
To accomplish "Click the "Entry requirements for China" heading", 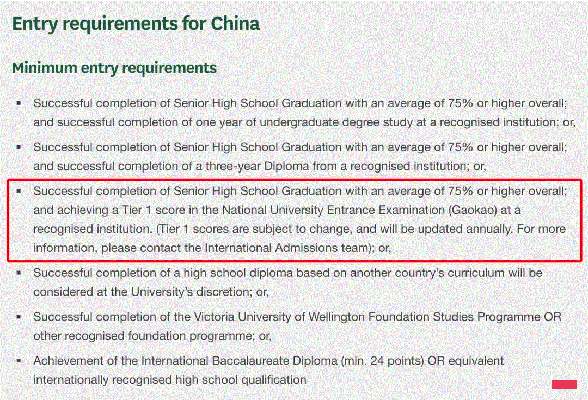I will (136, 23).
